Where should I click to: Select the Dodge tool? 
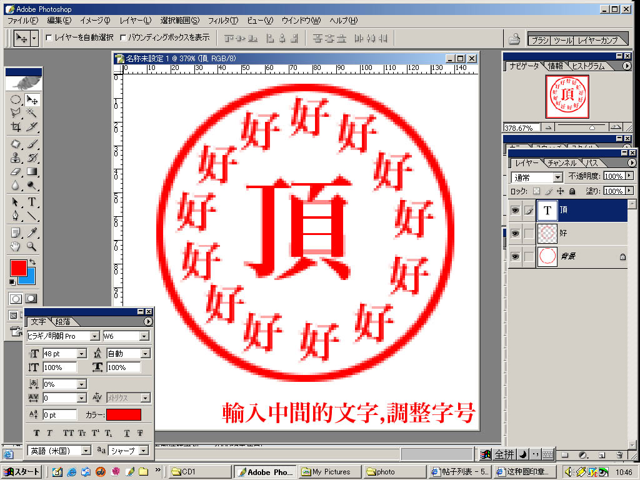coord(32,185)
